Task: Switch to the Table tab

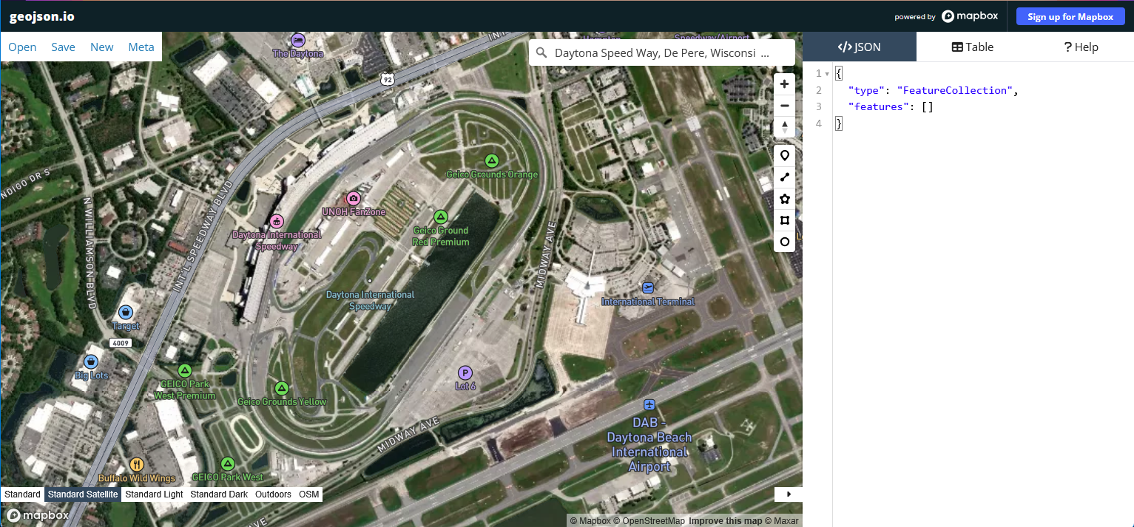Action: click(x=972, y=47)
